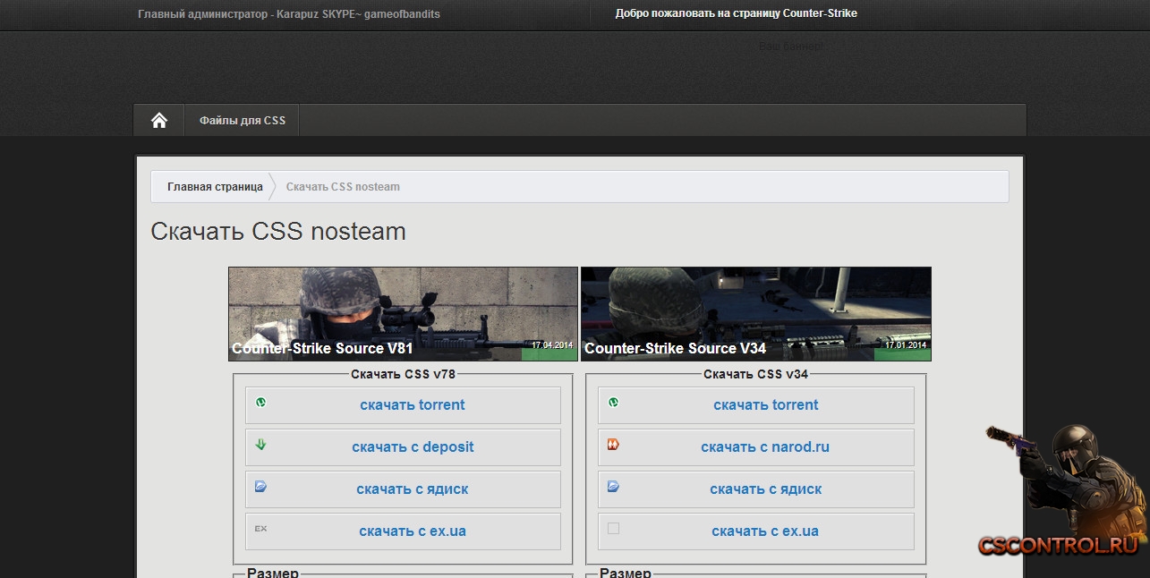The height and width of the screenshot is (578, 1150).
Task: Click the Yandex disk icon under CSS v78
Action: coord(260,487)
